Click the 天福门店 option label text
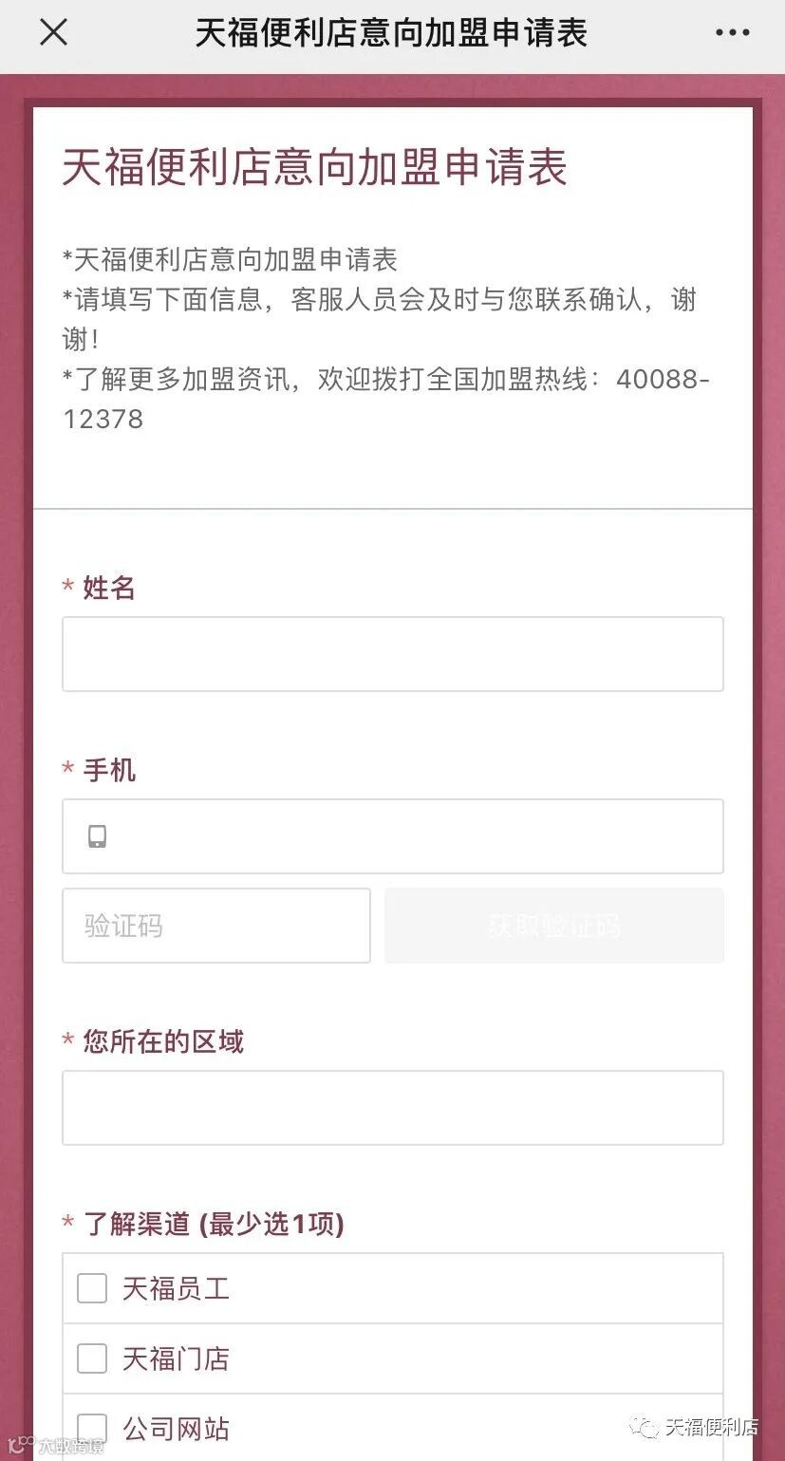The height and width of the screenshot is (1461, 785). [x=176, y=1358]
